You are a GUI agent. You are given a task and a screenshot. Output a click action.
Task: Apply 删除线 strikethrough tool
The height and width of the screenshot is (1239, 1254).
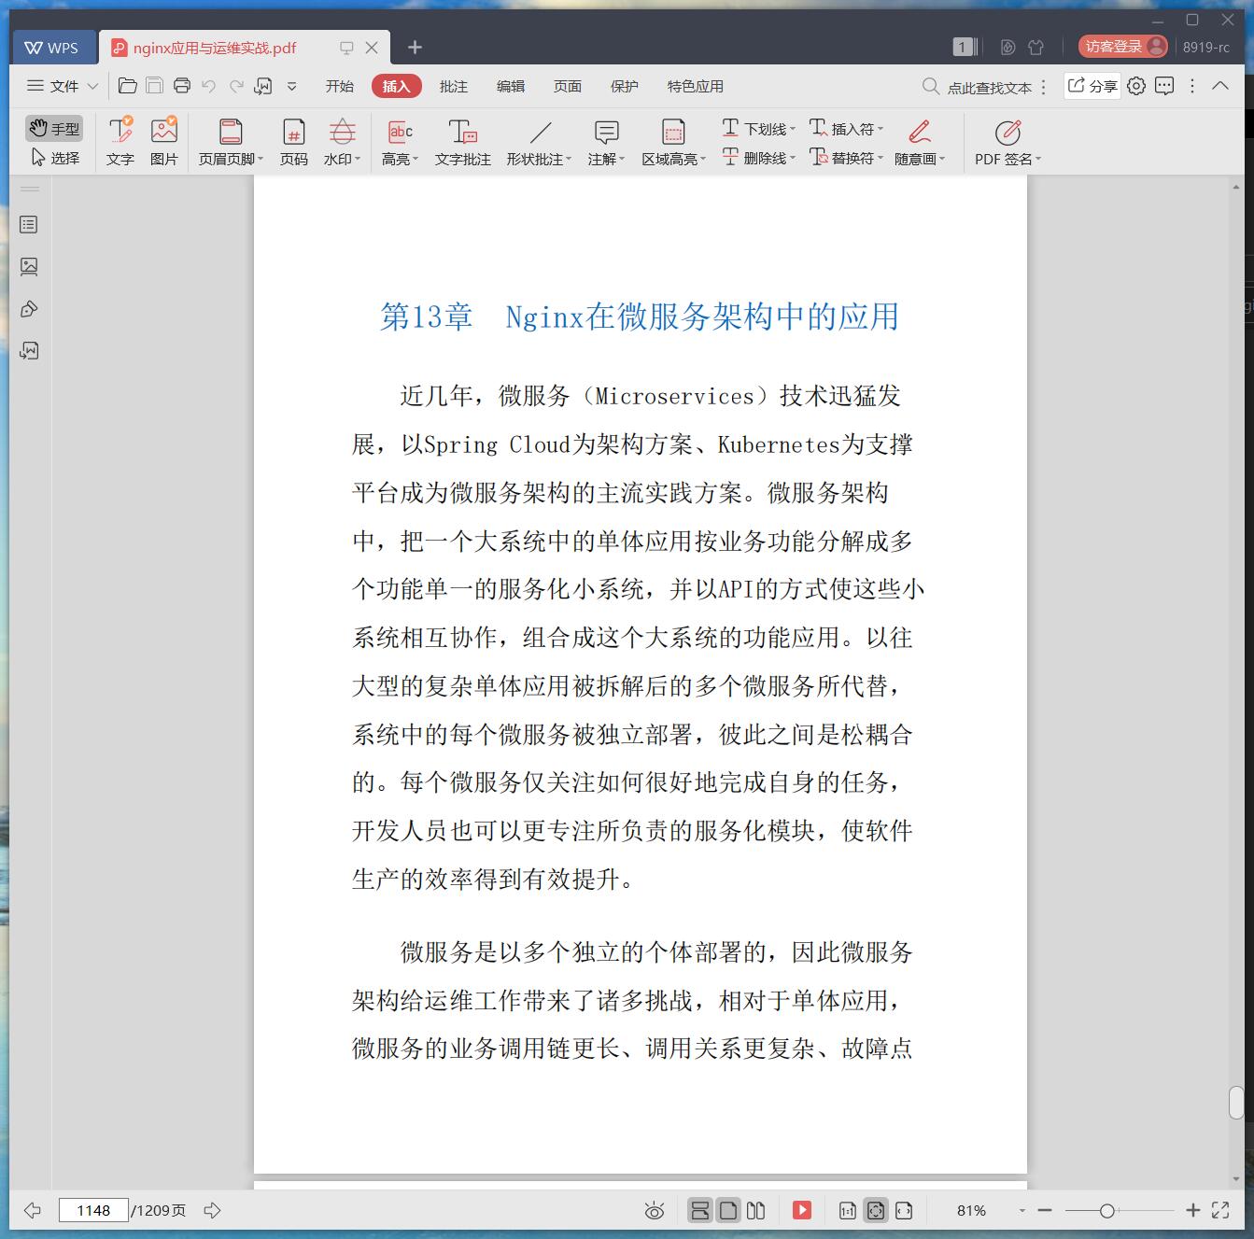(x=758, y=158)
